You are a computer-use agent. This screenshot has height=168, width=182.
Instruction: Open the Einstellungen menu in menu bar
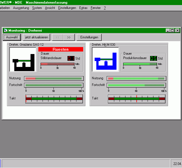(x=67, y=8)
